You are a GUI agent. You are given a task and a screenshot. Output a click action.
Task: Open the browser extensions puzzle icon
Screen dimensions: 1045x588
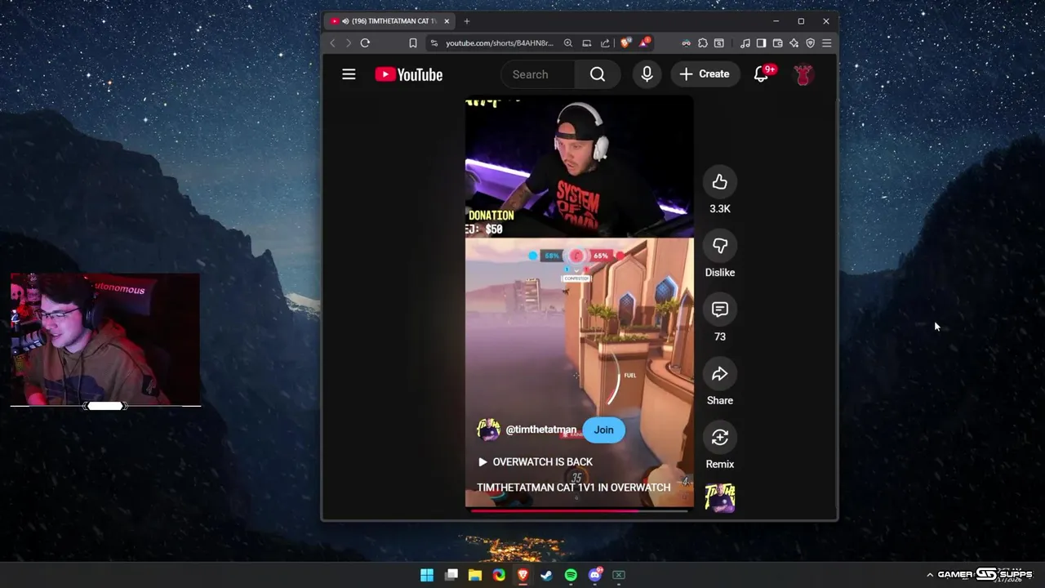(x=703, y=43)
